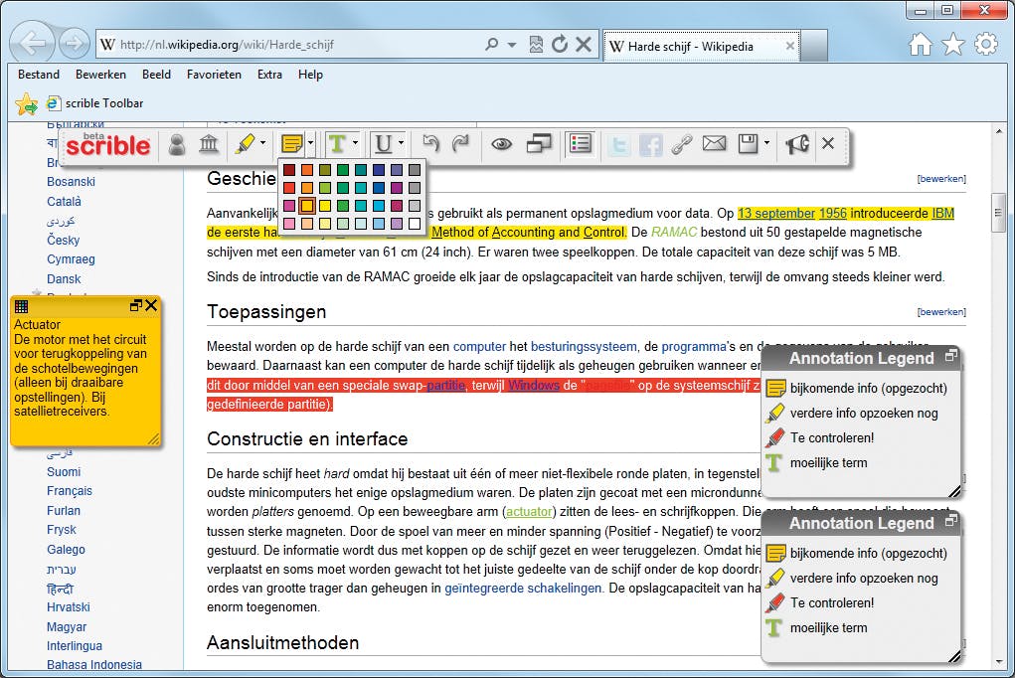Screen dimensions: 1015x678
Task: Share the page on Twitter
Action: click(618, 144)
